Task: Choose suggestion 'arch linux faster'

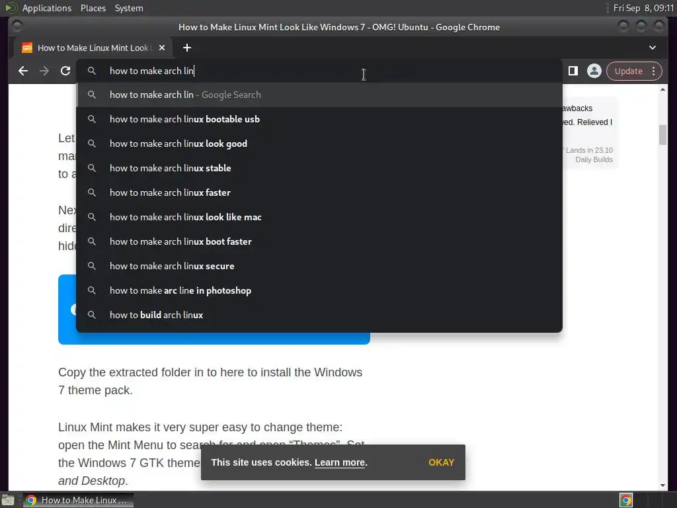Action: click(319, 192)
